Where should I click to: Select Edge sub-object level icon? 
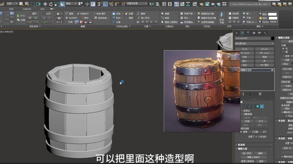pyautogui.click(x=249, y=106)
